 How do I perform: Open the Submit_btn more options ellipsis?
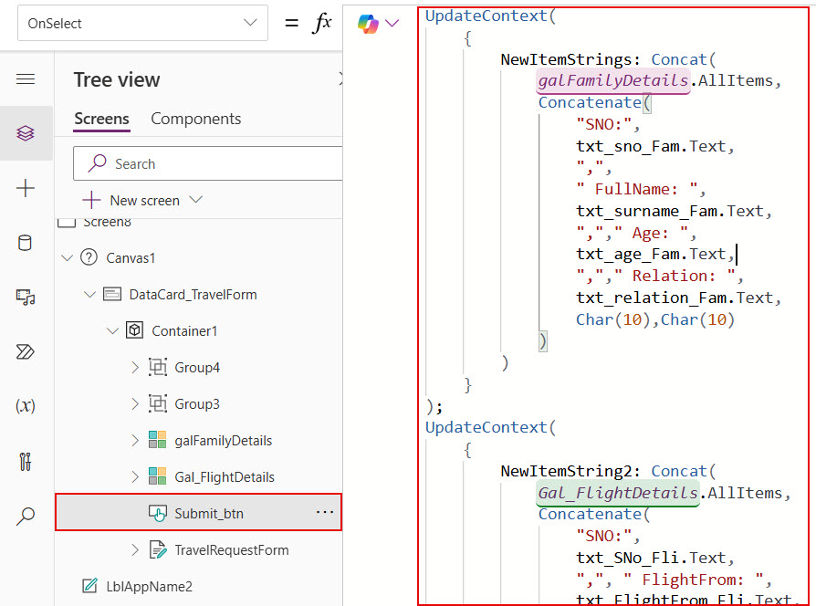pyautogui.click(x=325, y=512)
